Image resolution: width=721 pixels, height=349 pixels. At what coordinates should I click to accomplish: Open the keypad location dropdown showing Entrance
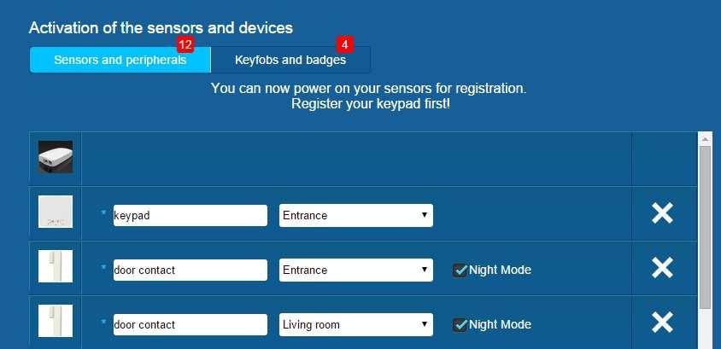[356, 215]
